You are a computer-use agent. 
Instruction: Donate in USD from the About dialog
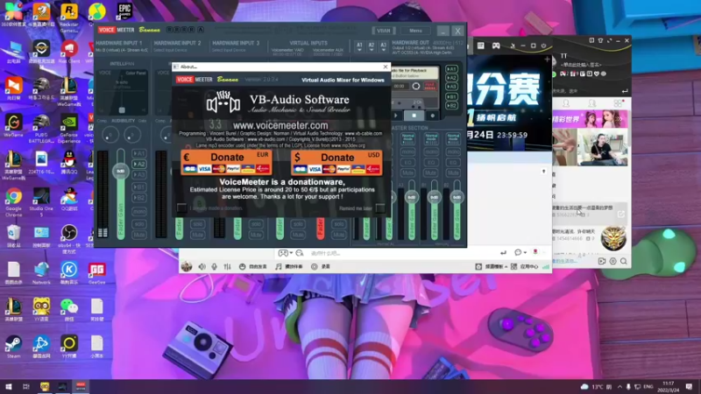click(x=336, y=162)
